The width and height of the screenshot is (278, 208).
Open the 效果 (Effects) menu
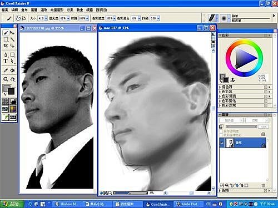(70, 10)
